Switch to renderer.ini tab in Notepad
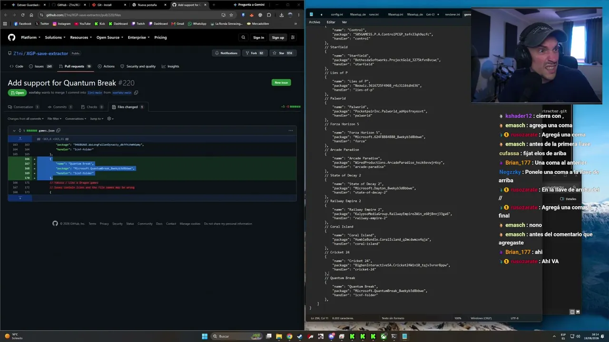Viewport: 609px width, 342px height. pos(452,15)
